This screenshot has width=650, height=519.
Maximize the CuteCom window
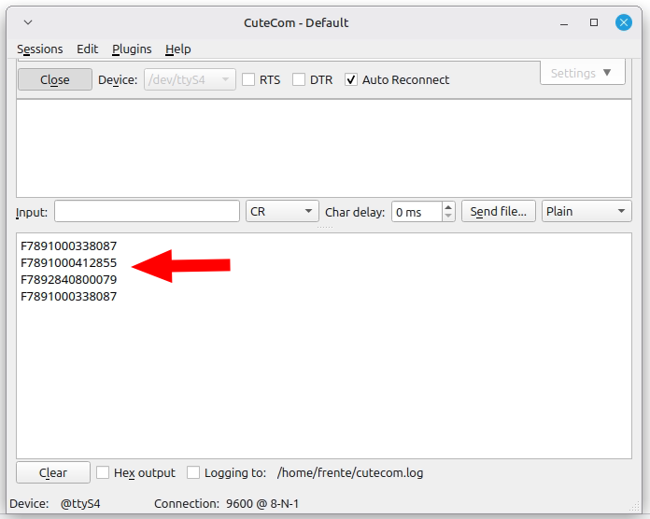pyautogui.click(x=594, y=22)
